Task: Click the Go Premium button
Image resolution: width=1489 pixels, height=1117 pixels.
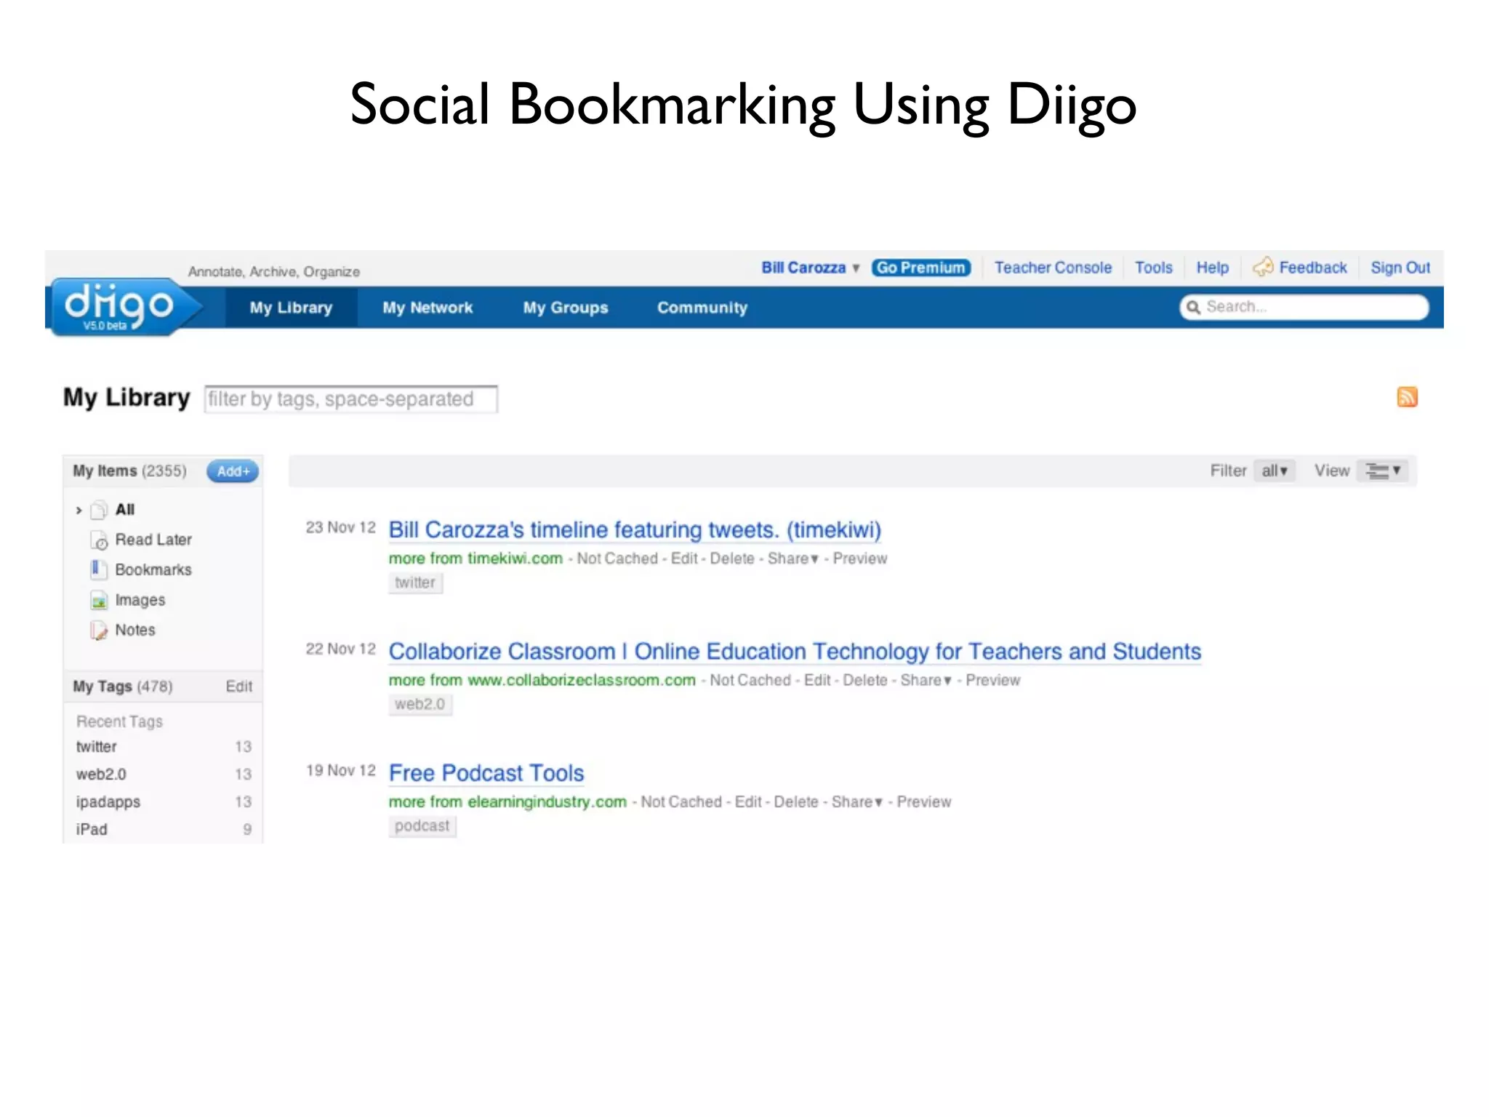Action: [920, 268]
